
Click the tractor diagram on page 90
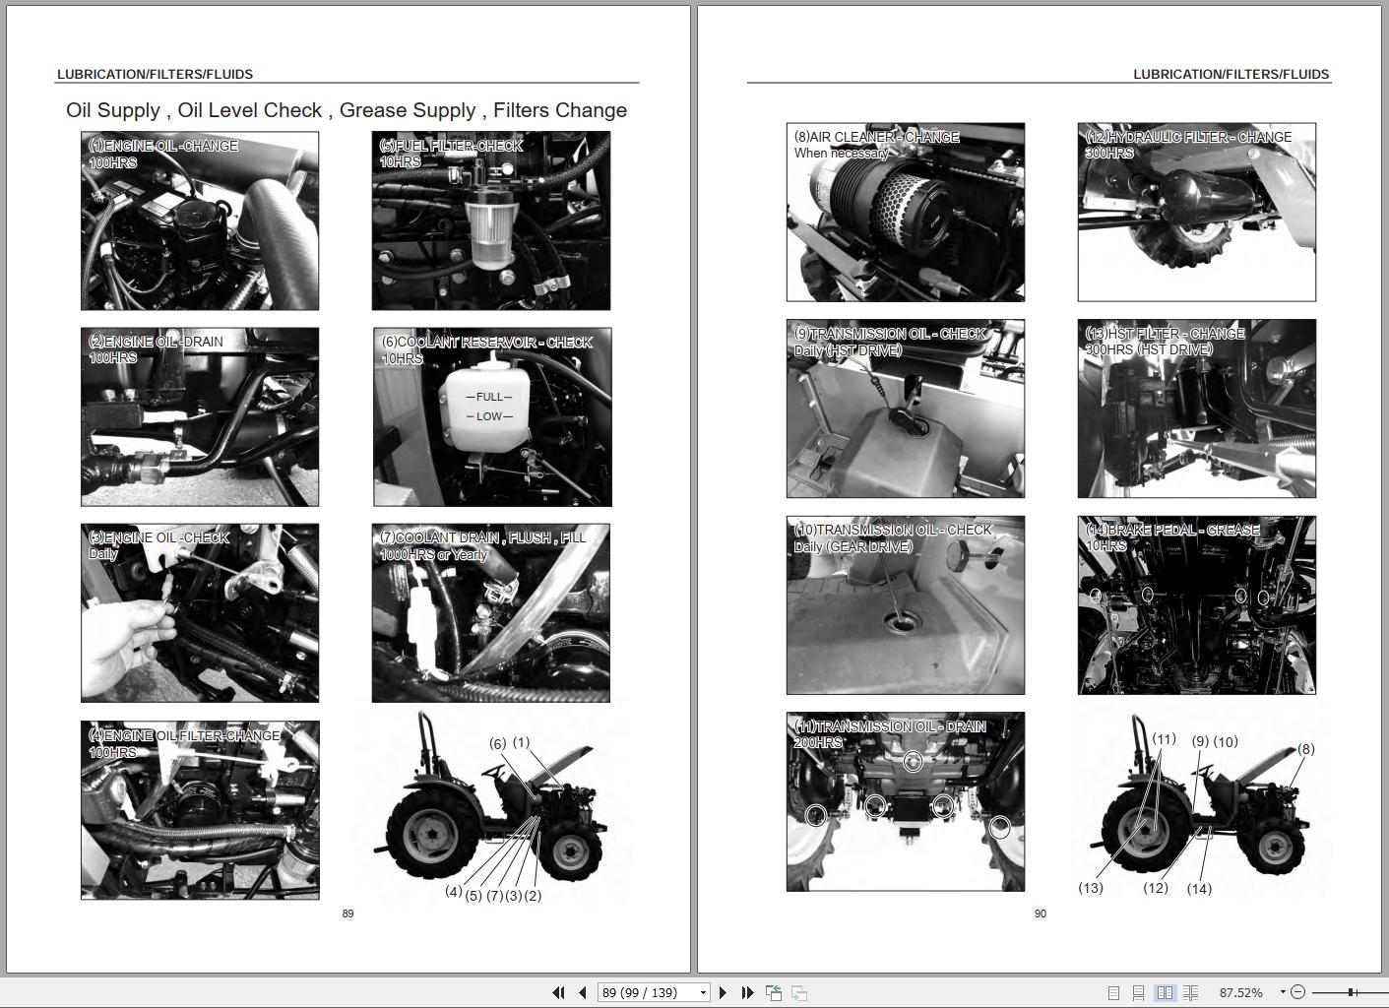click(x=1199, y=804)
